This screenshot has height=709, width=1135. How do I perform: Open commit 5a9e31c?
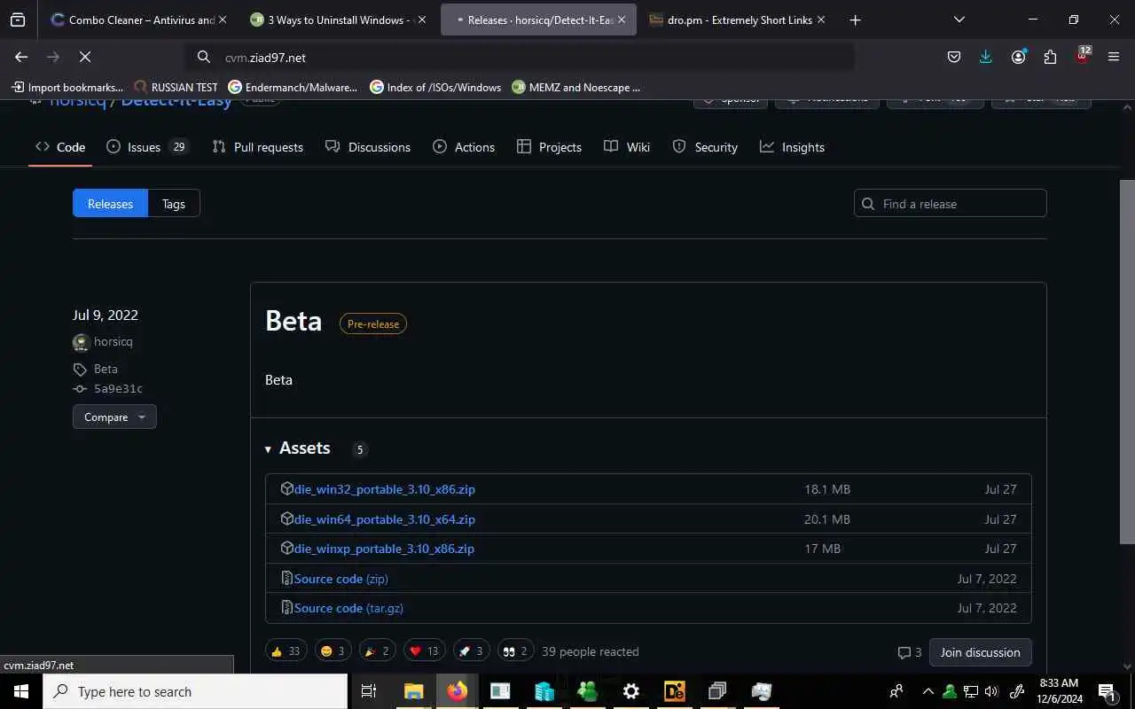[x=118, y=389]
